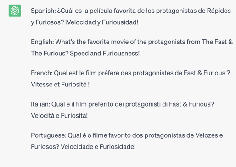236x167 pixels.
Task: Click the 'English:' label text
Action: pyautogui.click(x=42, y=42)
